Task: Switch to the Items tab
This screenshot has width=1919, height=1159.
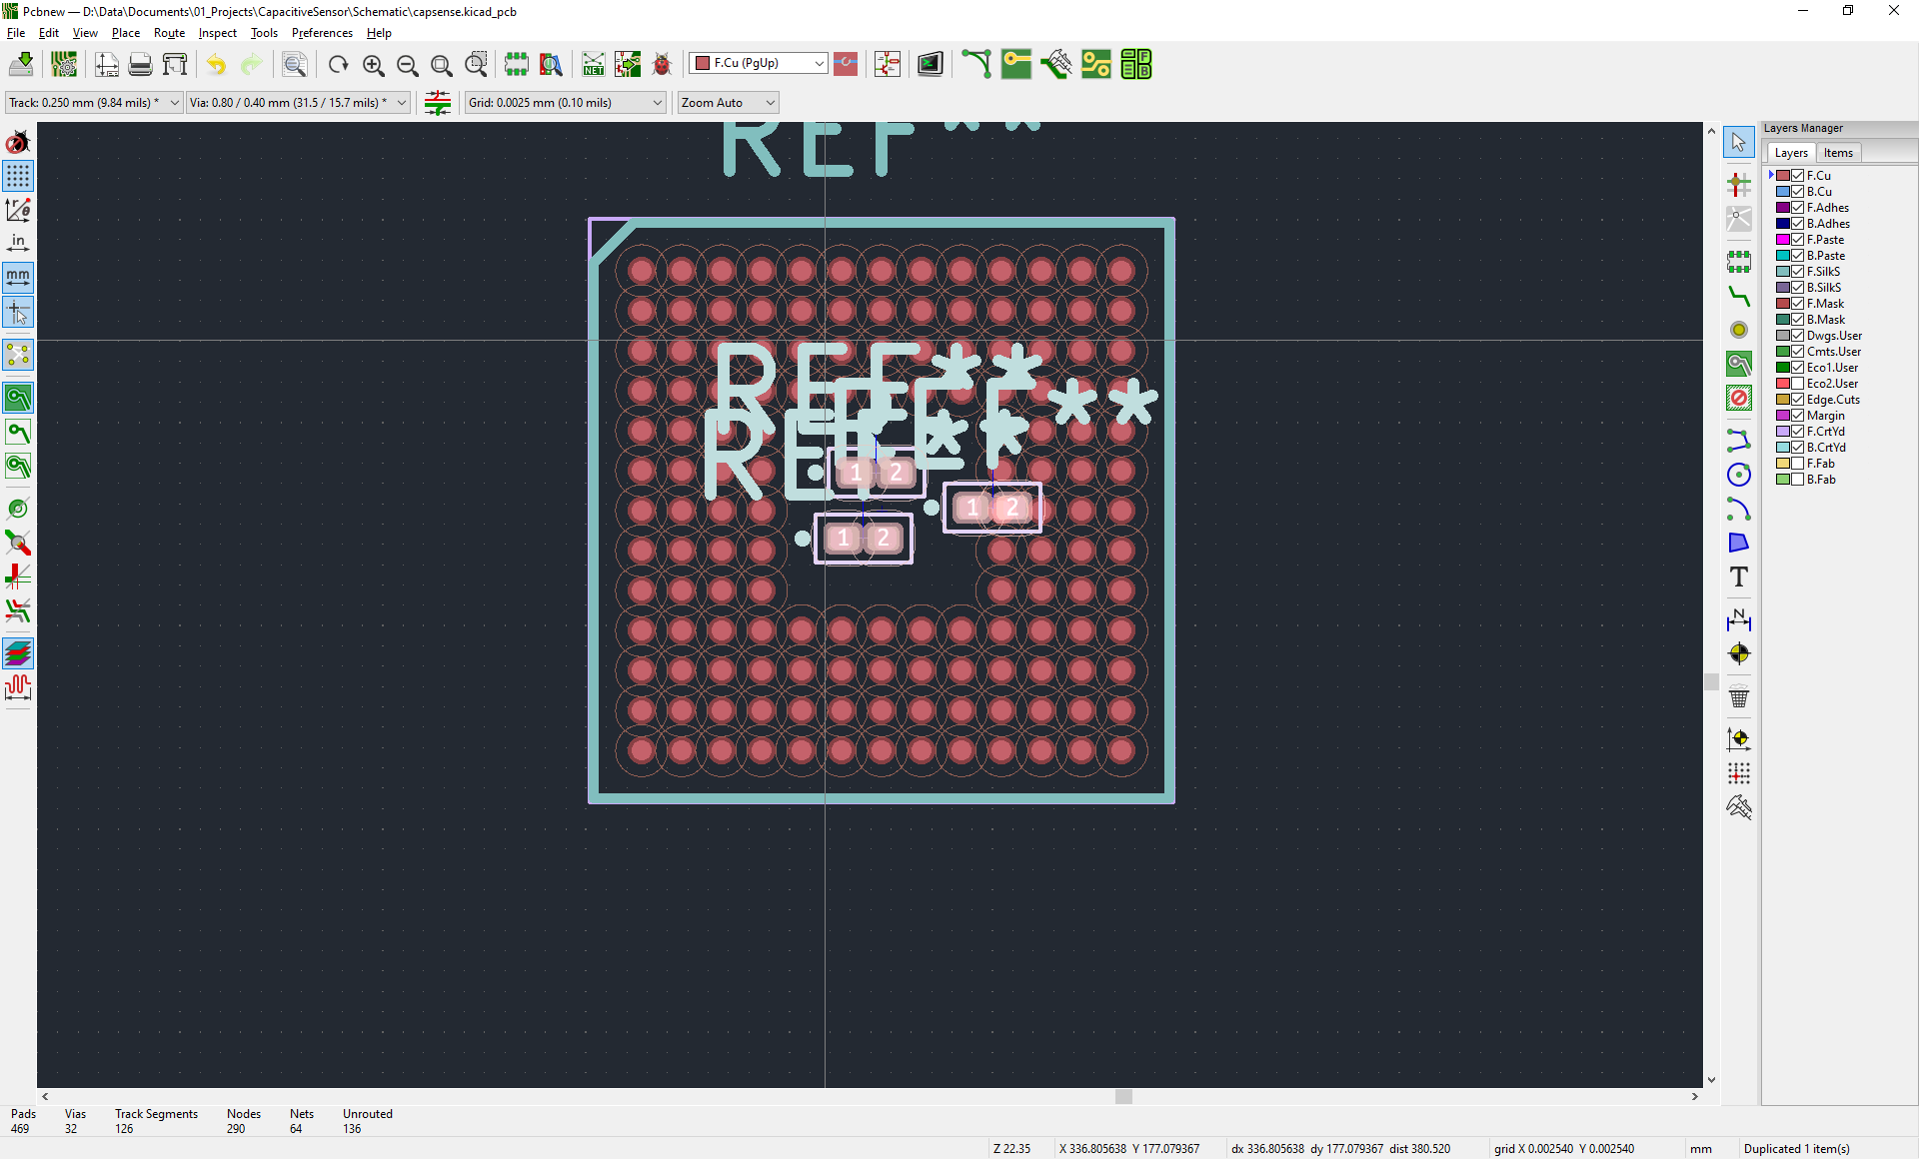Action: pyautogui.click(x=1838, y=153)
